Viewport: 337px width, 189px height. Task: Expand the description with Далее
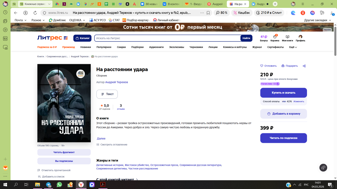pos(101,139)
